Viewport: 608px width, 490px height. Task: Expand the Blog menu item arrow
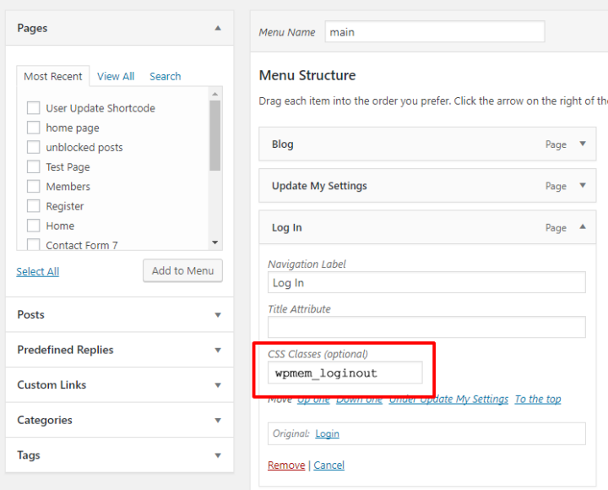point(582,144)
